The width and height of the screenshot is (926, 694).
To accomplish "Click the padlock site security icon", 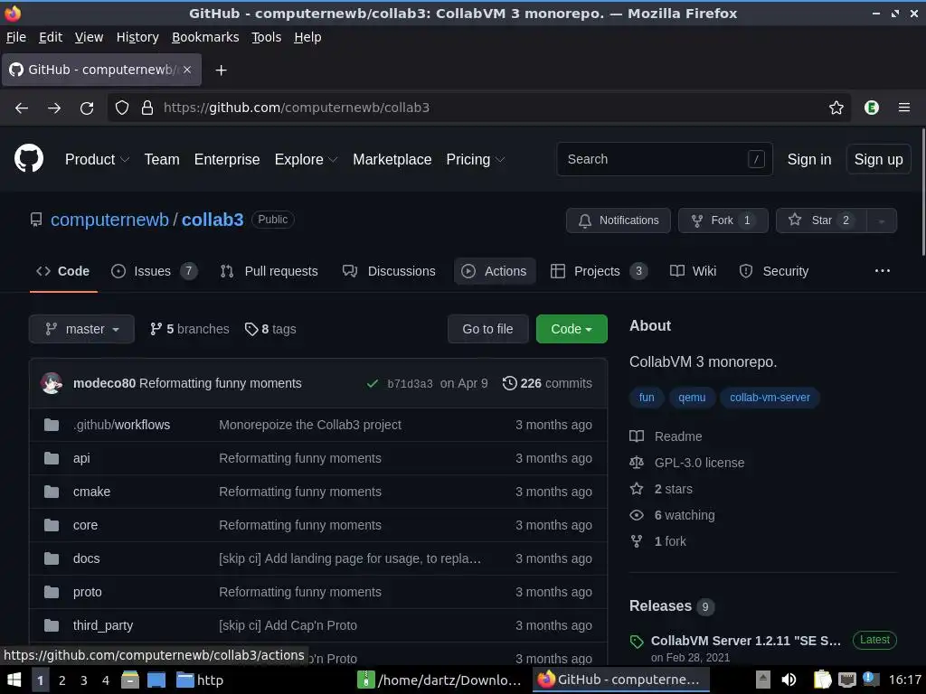I will (147, 108).
